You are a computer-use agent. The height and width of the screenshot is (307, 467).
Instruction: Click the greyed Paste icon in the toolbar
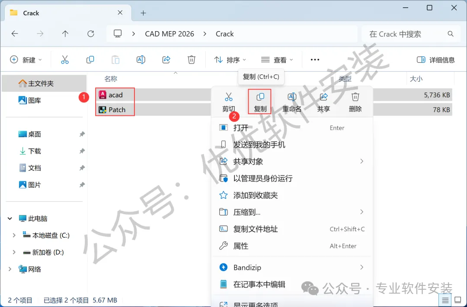coord(115,60)
